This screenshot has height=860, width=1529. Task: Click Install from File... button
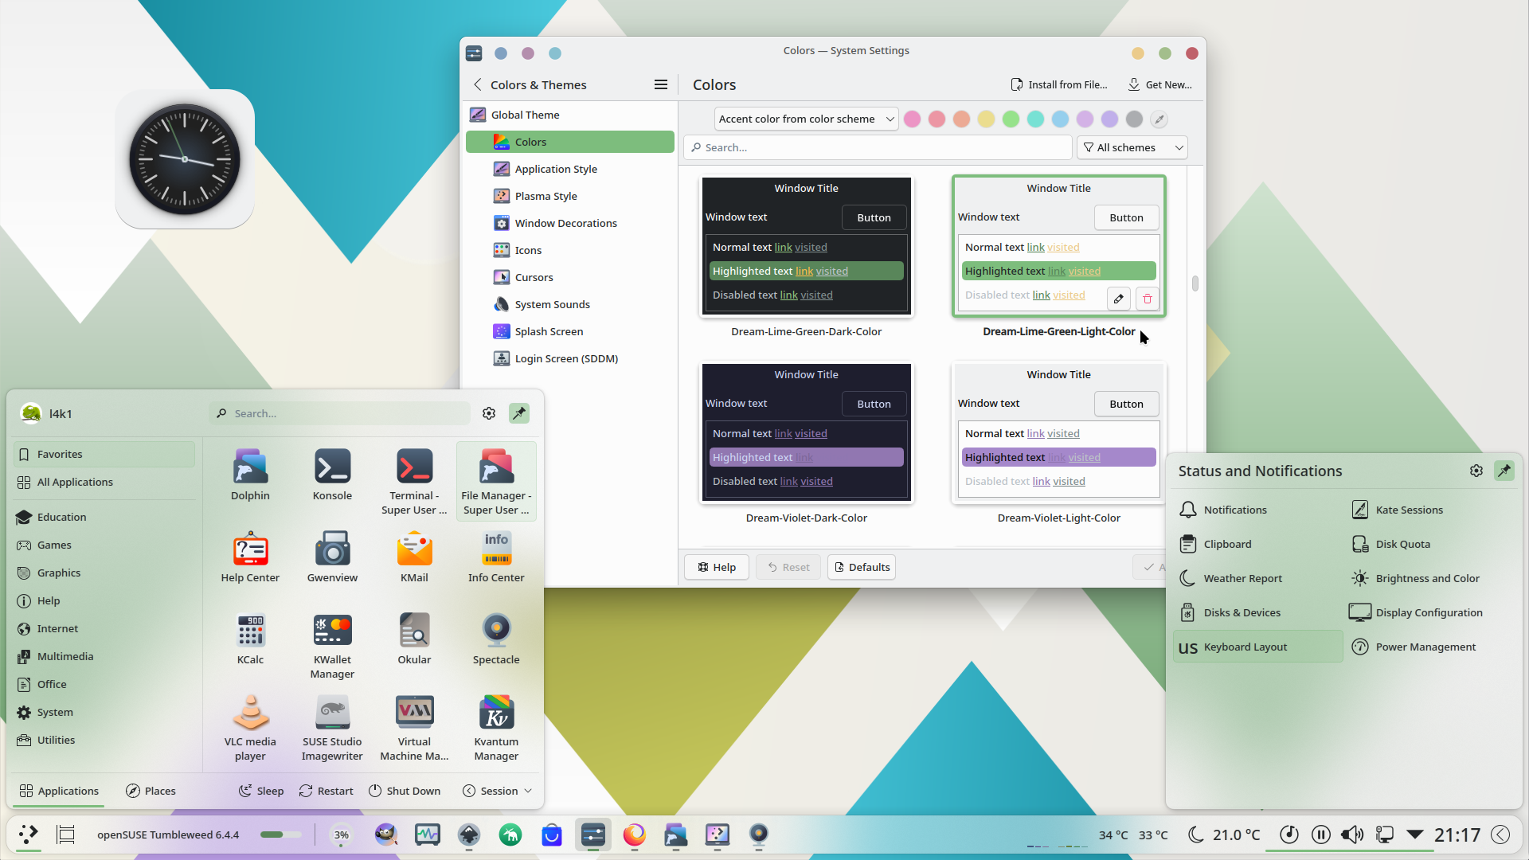click(1059, 84)
